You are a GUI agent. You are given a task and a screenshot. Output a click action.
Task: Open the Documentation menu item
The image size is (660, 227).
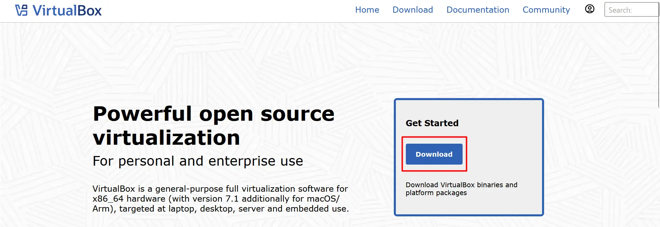477,10
